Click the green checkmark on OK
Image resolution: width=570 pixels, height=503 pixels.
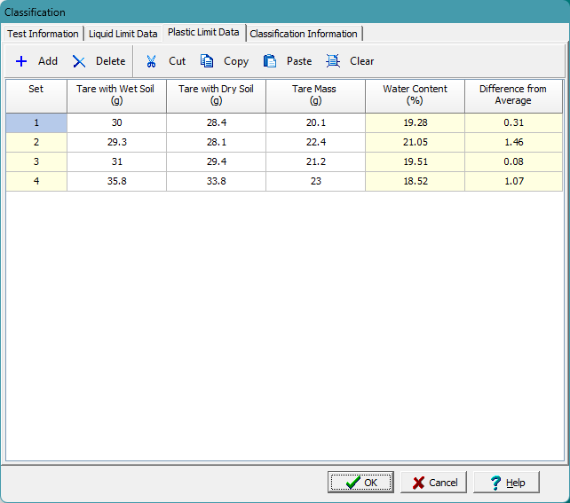pyautogui.click(x=352, y=483)
